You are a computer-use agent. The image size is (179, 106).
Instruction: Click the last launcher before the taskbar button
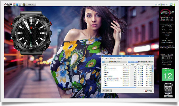(20, 5)
